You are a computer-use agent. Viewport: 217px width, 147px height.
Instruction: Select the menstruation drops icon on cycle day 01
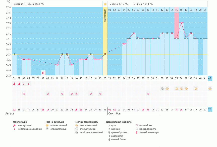pos(14,84)
